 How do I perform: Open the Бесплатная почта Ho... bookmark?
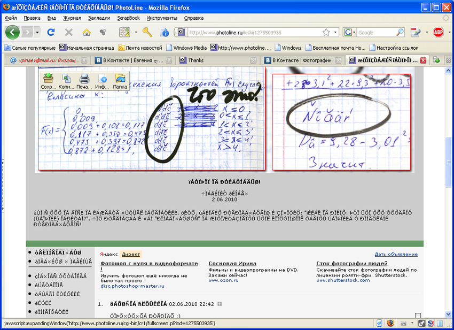coord(336,48)
